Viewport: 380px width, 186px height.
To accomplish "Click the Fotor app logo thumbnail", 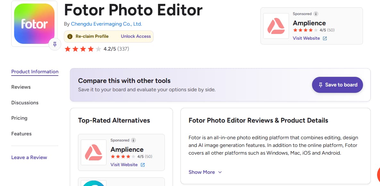I will [34, 23].
